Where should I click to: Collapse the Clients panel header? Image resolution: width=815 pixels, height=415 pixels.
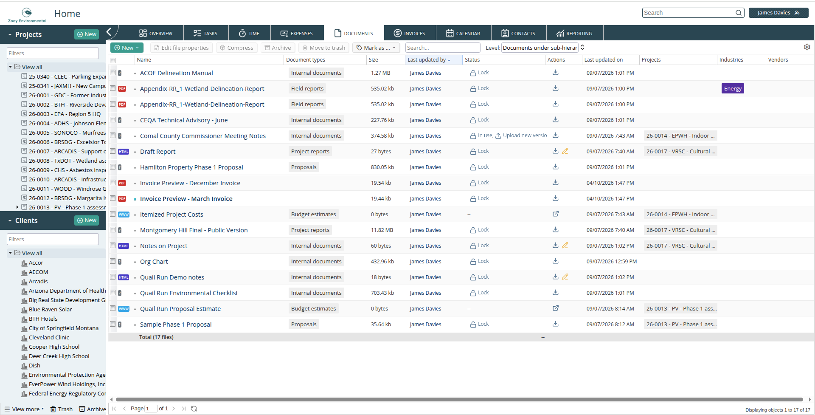tap(10, 221)
